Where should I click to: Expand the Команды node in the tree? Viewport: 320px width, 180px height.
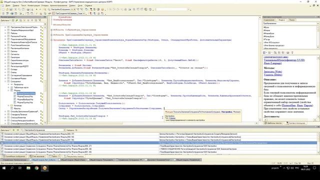point(8,105)
